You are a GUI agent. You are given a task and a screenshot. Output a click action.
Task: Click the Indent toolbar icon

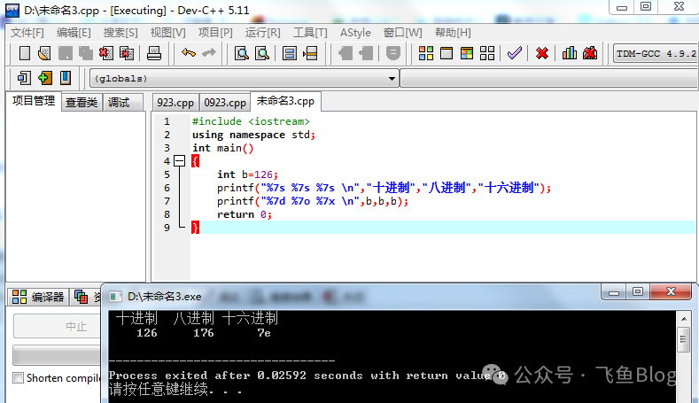click(x=345, y=53)
